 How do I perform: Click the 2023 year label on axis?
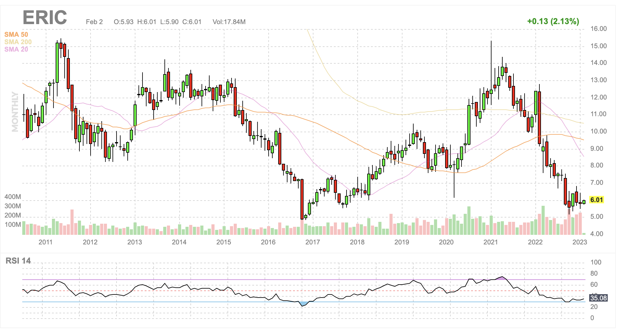tap(580, 242)
